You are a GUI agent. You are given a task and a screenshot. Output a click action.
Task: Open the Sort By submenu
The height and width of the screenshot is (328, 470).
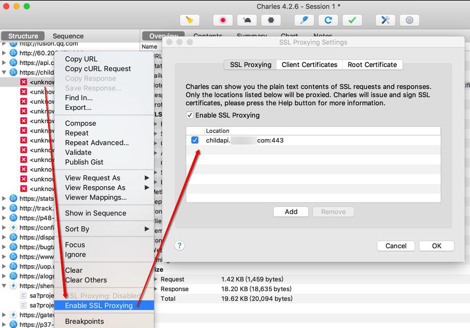pyautogui.click(x=104, y=229)
